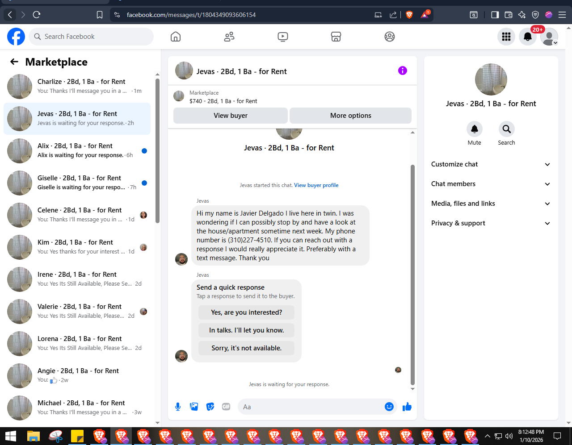Open the Valerie conversation

pyautogui.click(x=77, y=312)
